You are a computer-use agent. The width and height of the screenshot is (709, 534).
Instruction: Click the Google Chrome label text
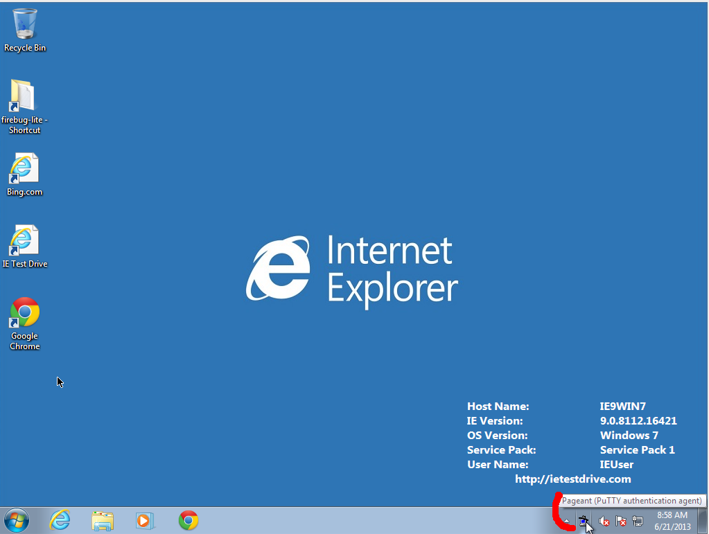[25, 341]
